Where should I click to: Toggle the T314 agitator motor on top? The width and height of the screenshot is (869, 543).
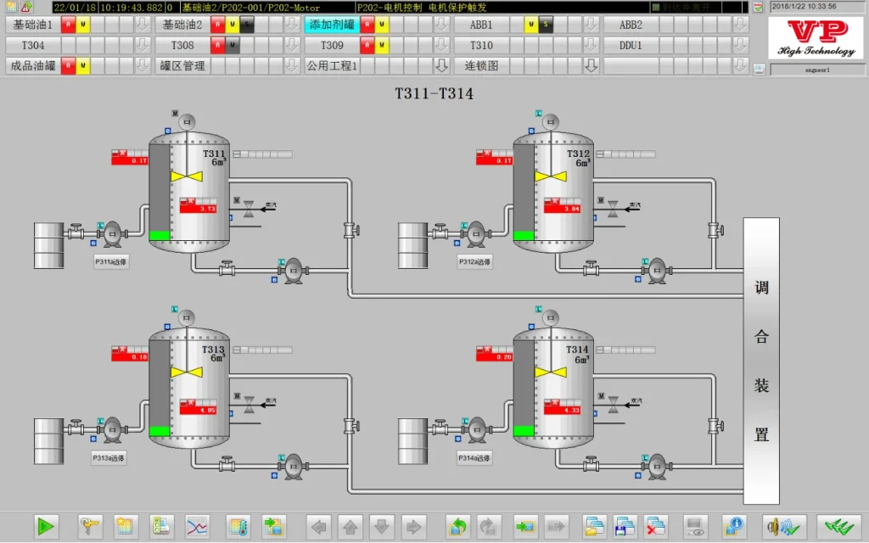[552, 317]
